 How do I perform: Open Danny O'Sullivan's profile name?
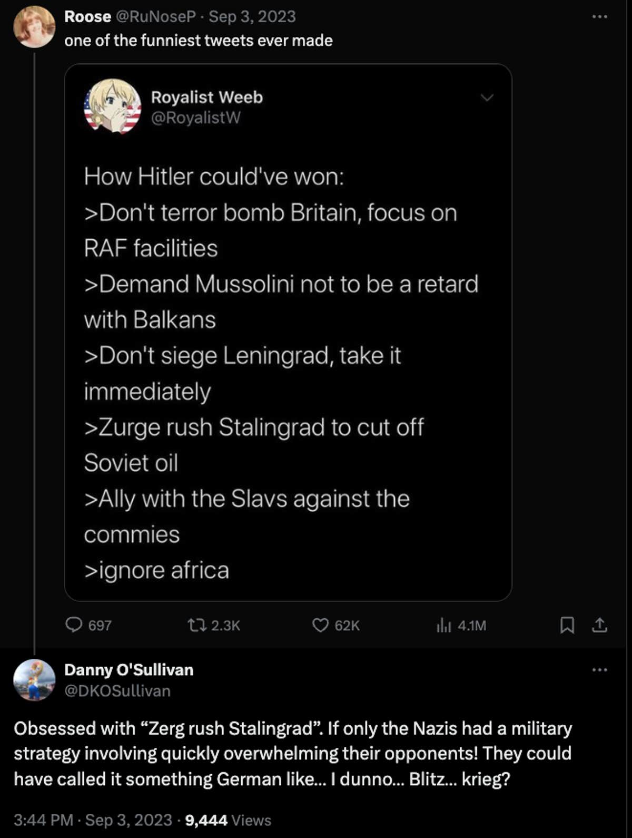point(129,670)
